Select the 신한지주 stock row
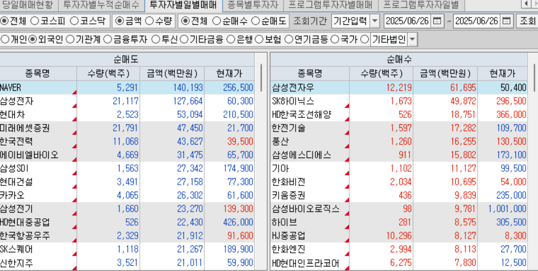Image resolution: width=538 pixels, height=271 pixels. tap(127, 264)
